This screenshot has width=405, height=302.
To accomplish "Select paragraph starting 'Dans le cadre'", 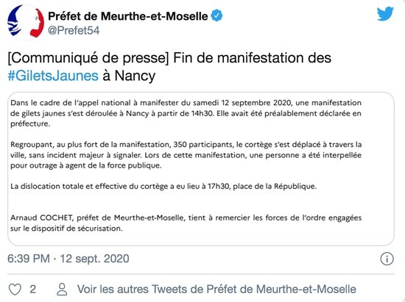I will 186,113.
